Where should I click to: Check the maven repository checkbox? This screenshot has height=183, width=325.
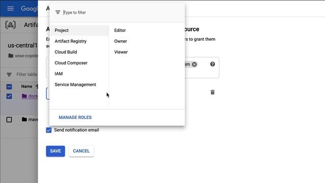(x=9, y=119)
